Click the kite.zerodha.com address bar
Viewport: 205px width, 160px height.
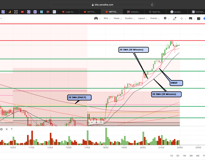(102, 5)
